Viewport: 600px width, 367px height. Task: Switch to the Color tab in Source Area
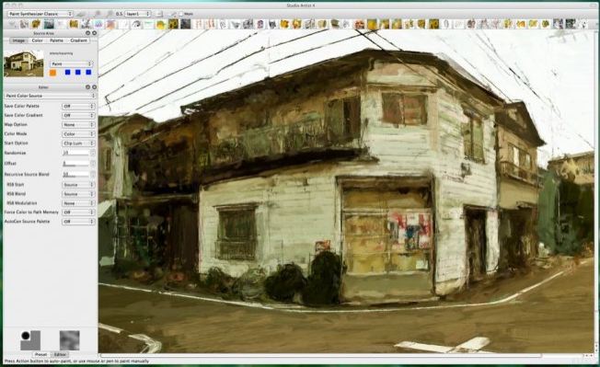coord(37,40)
